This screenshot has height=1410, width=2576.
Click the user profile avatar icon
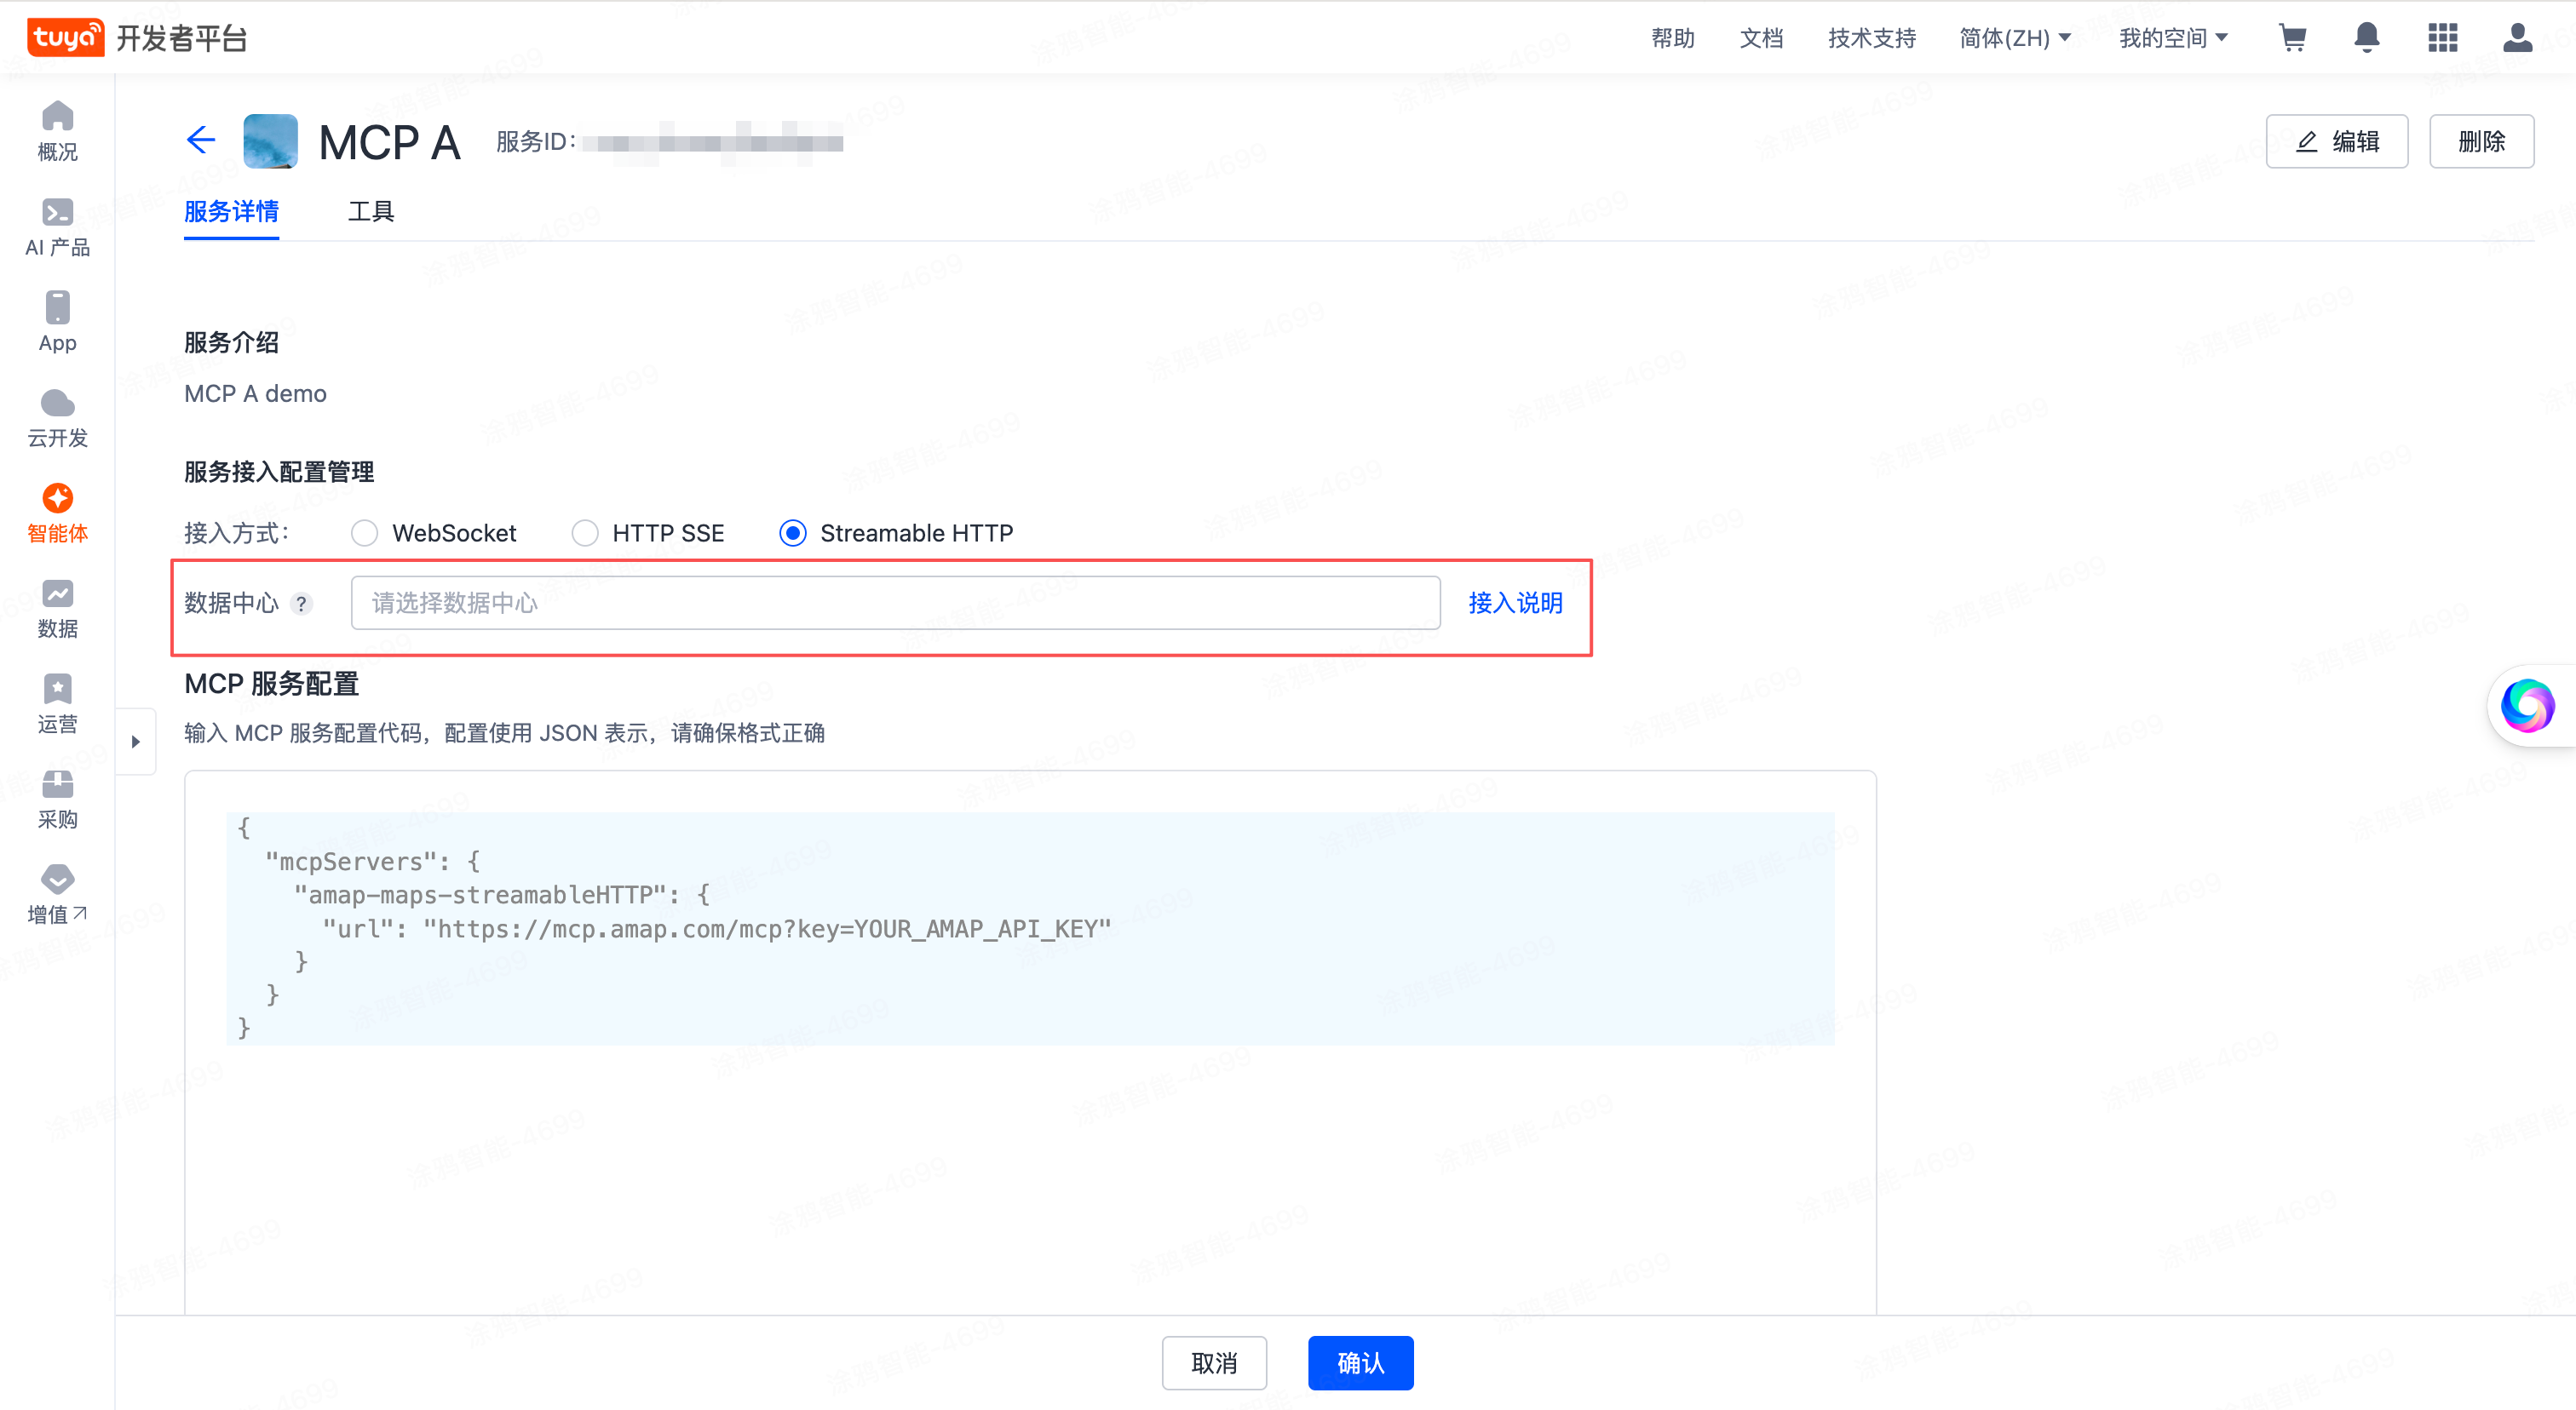[2517, 38]
